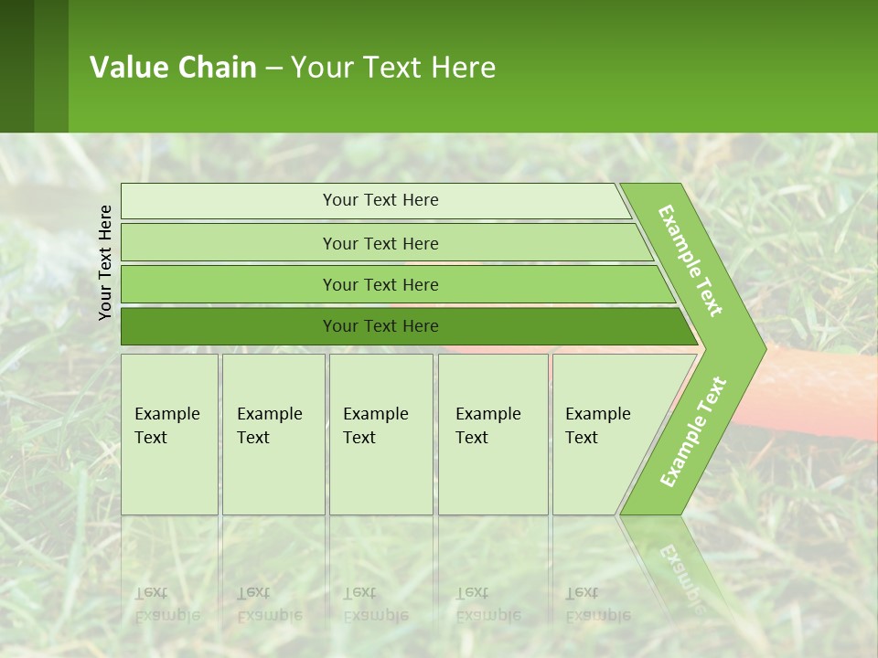878x658 pixels.
Task: Select the dark green stripe in header's left corner
Action: point(17,66)
